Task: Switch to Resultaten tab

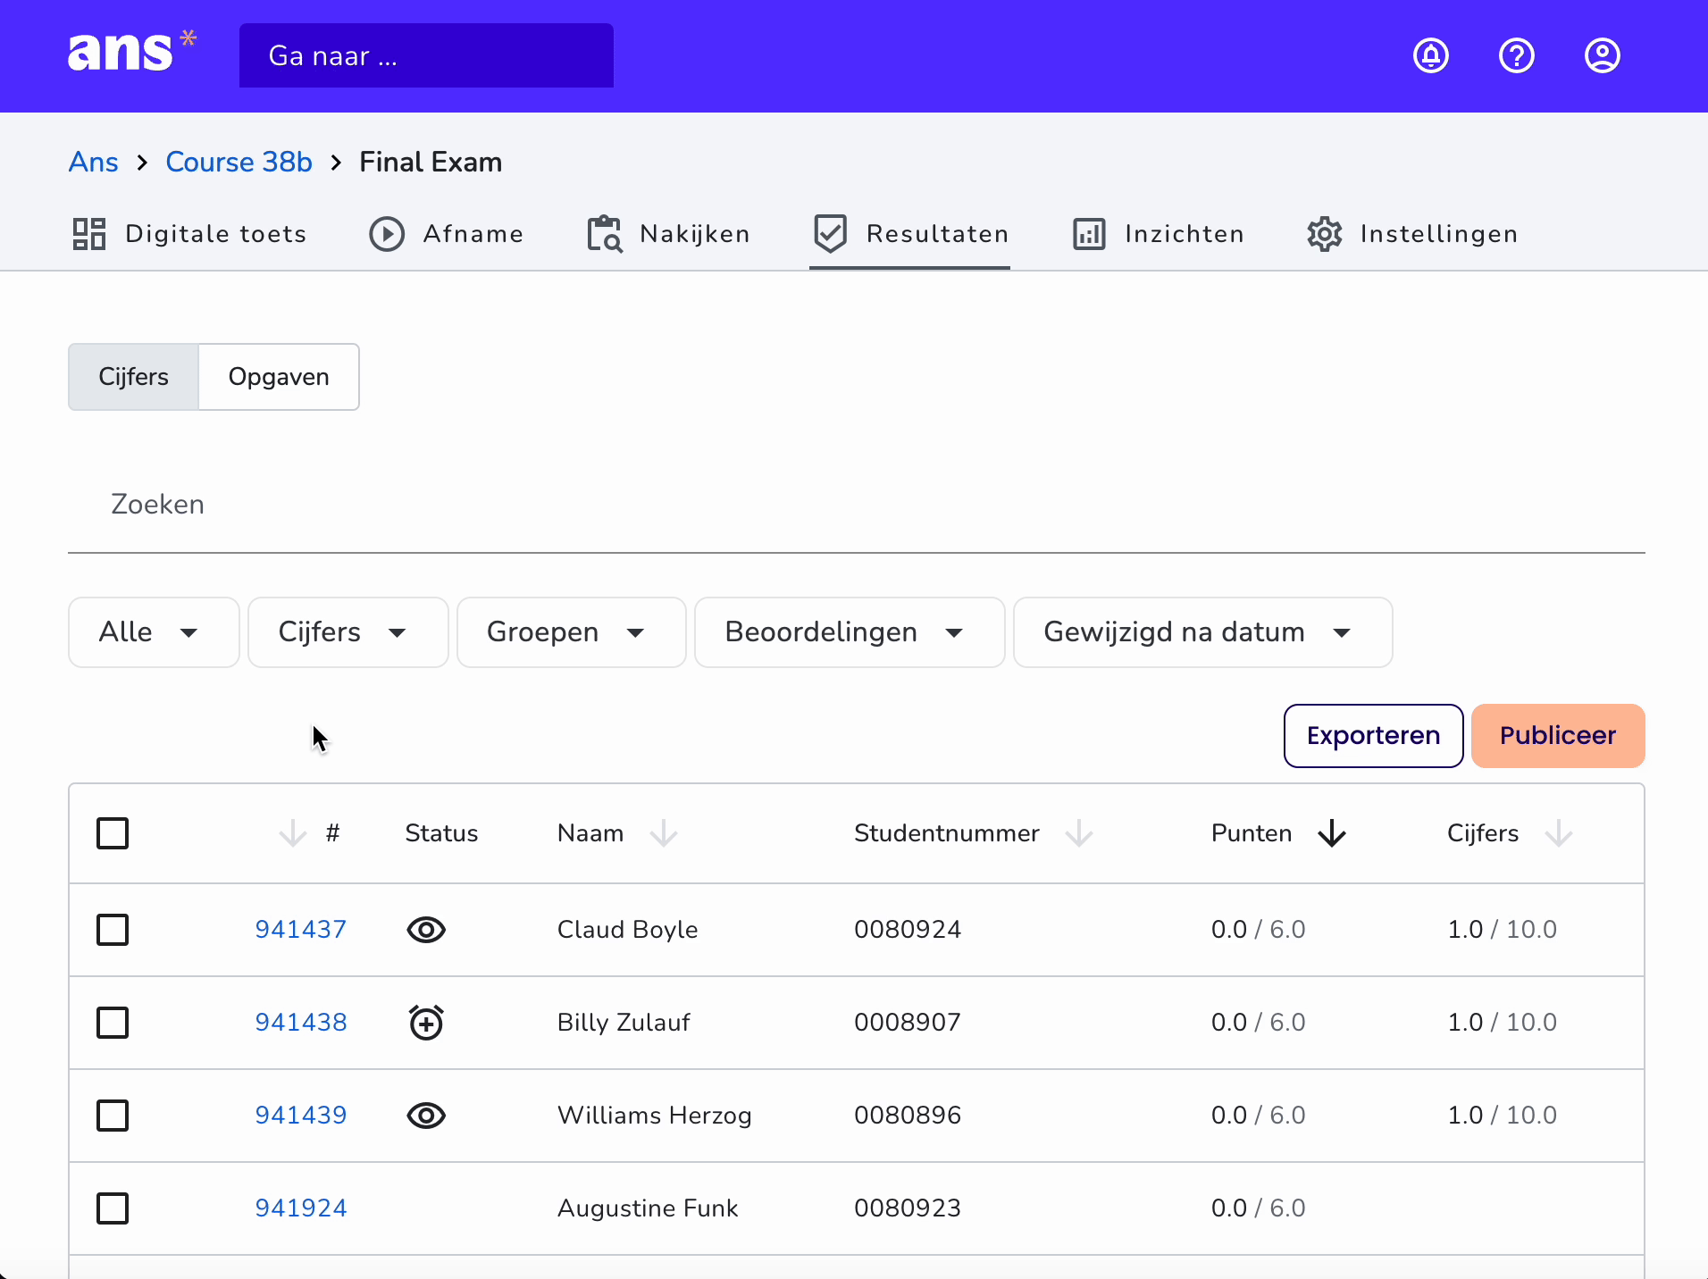Action: click(910, 234)
